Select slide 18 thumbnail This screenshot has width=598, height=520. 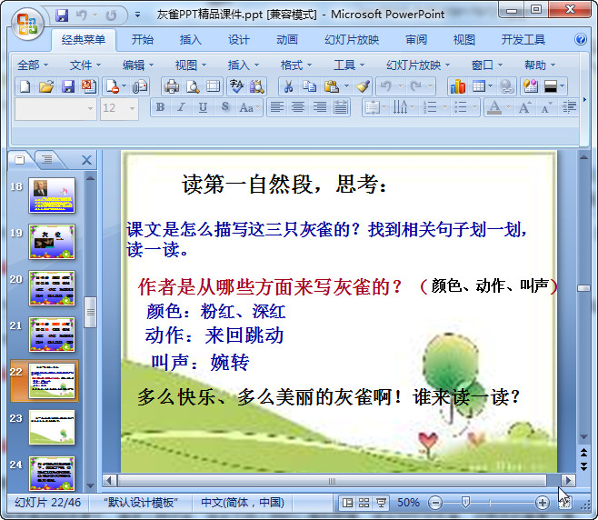click(52, 195)
